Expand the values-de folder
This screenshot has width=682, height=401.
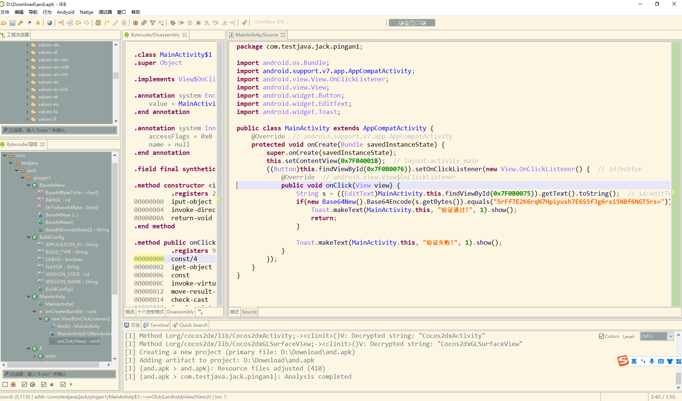27,45
